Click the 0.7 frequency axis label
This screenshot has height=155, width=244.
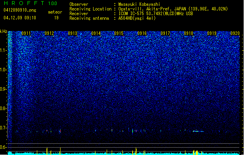coord(3,128)
